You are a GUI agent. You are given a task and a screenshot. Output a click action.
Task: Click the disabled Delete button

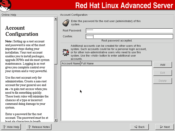163,81
